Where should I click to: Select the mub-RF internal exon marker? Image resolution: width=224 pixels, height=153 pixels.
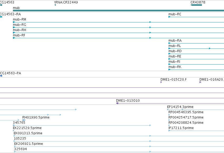coord(150,38)
